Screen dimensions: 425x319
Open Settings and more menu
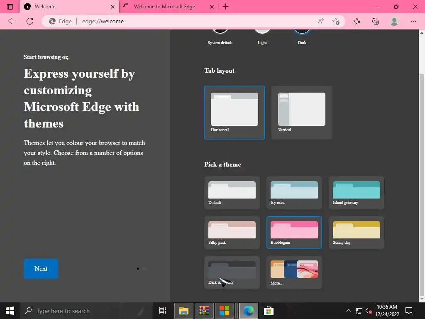point(413,21)
